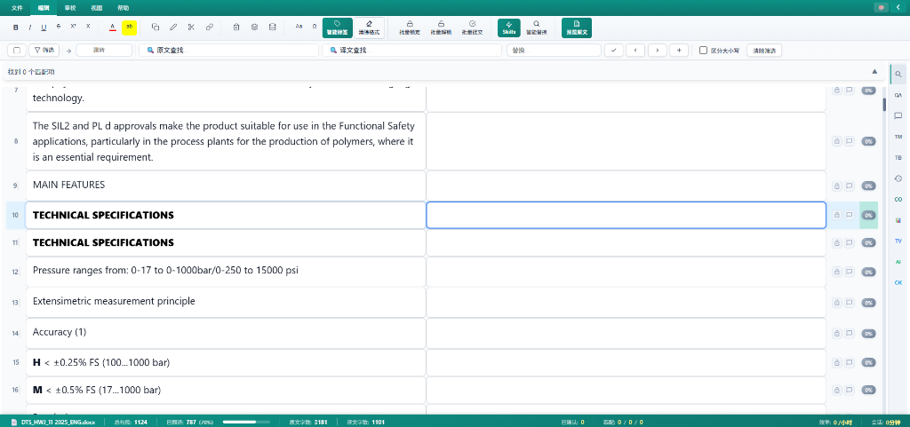Screen dimensions: 910x427
Task: Add comment on MAIN FEATURES segment row
Action: pyautogui.click(x=849, y=186)
